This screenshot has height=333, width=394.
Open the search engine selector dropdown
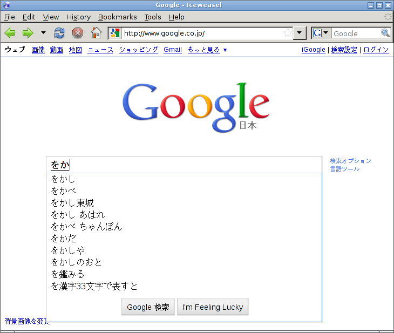coord(321,33)
